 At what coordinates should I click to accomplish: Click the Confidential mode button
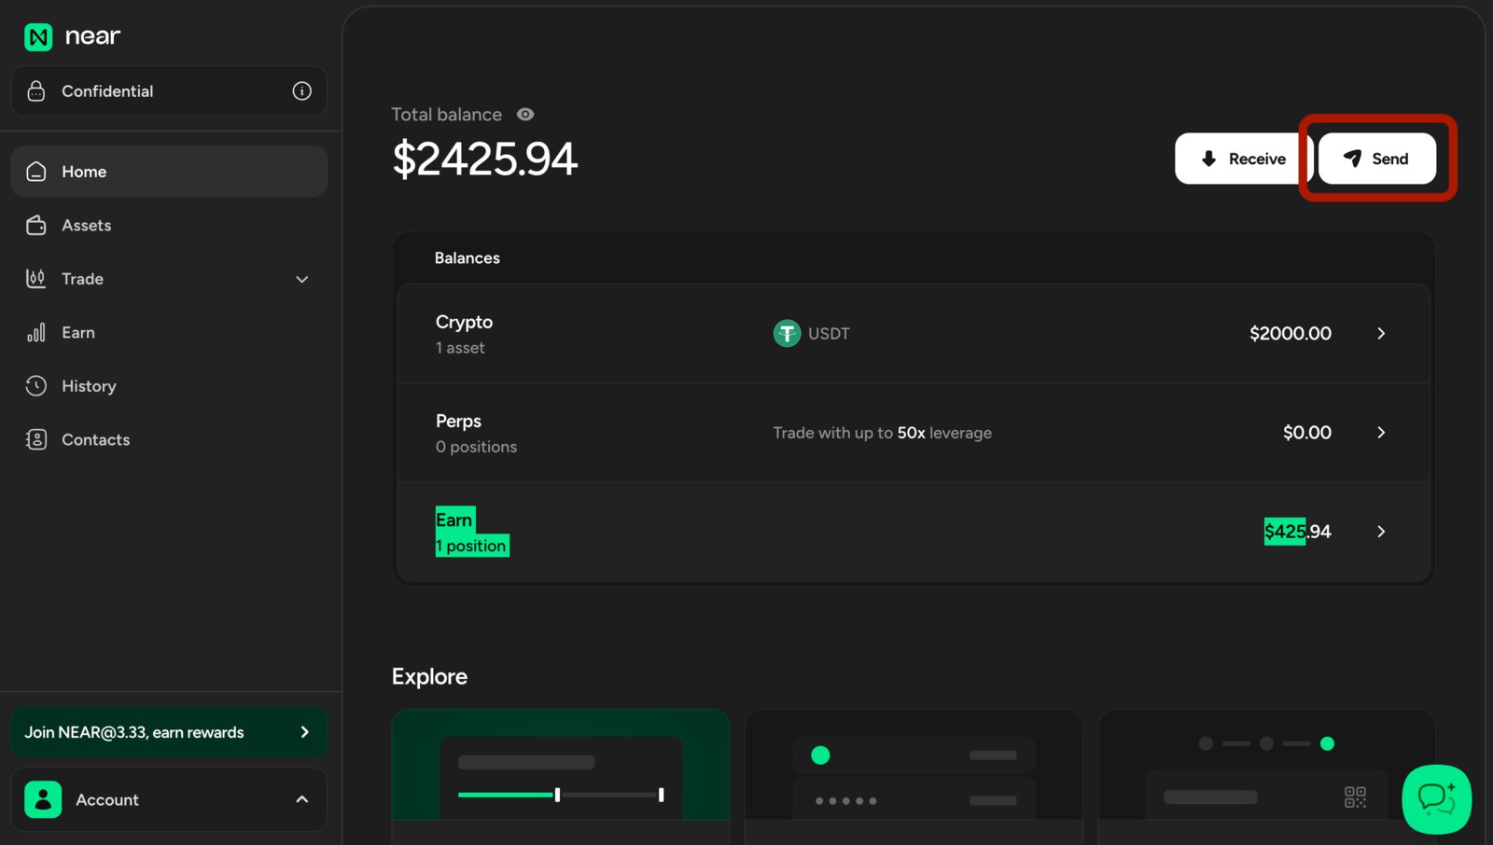click(x=169, y=90)
